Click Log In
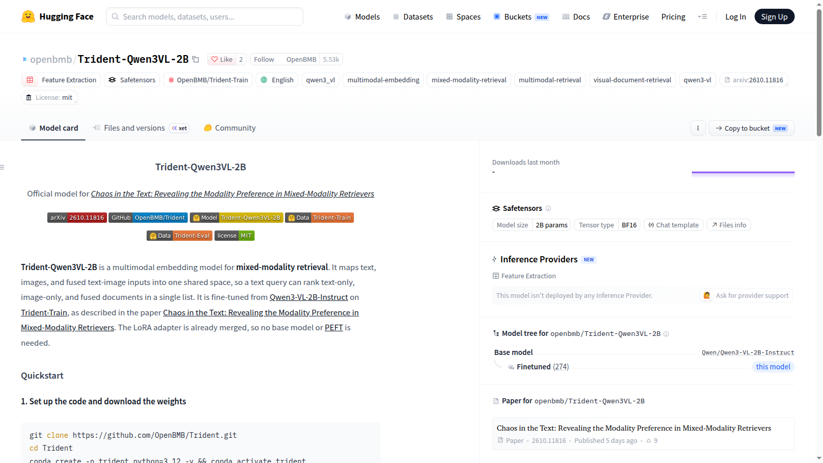 pos(736,16)
